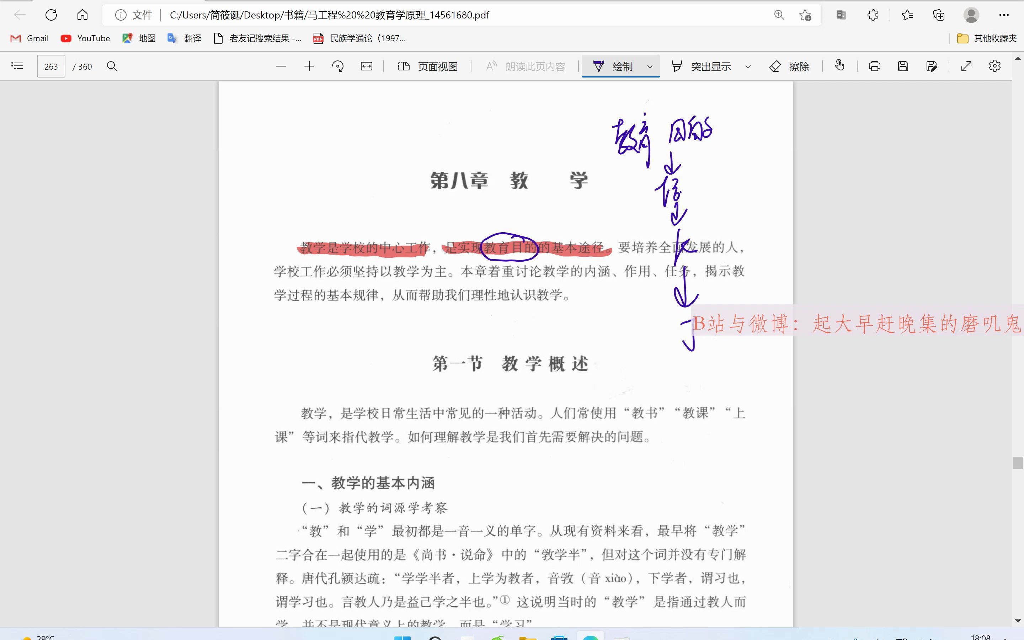Click the page number input field showing 263
Viewport: 1024px width, 640px height.
tap(51, 66)
